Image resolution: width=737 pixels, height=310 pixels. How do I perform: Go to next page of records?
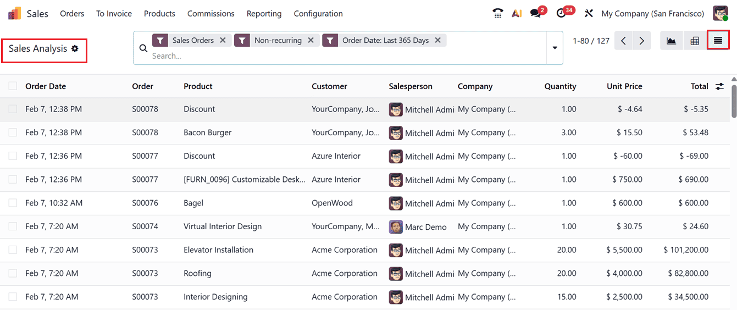(642, 41)
